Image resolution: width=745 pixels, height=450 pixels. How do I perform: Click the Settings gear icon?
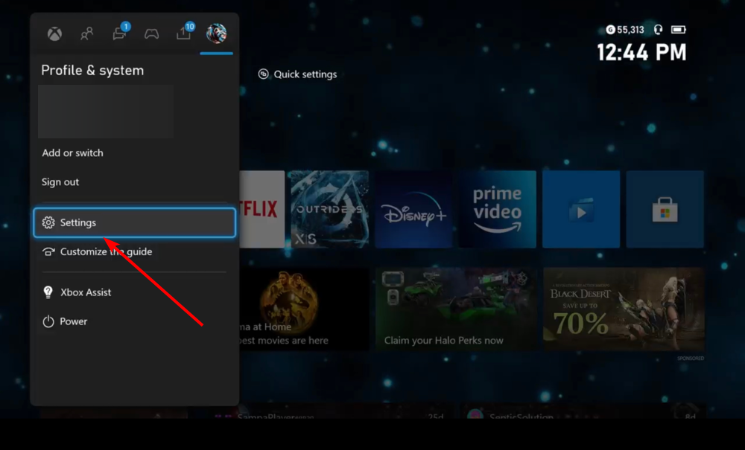click(48, 222)
